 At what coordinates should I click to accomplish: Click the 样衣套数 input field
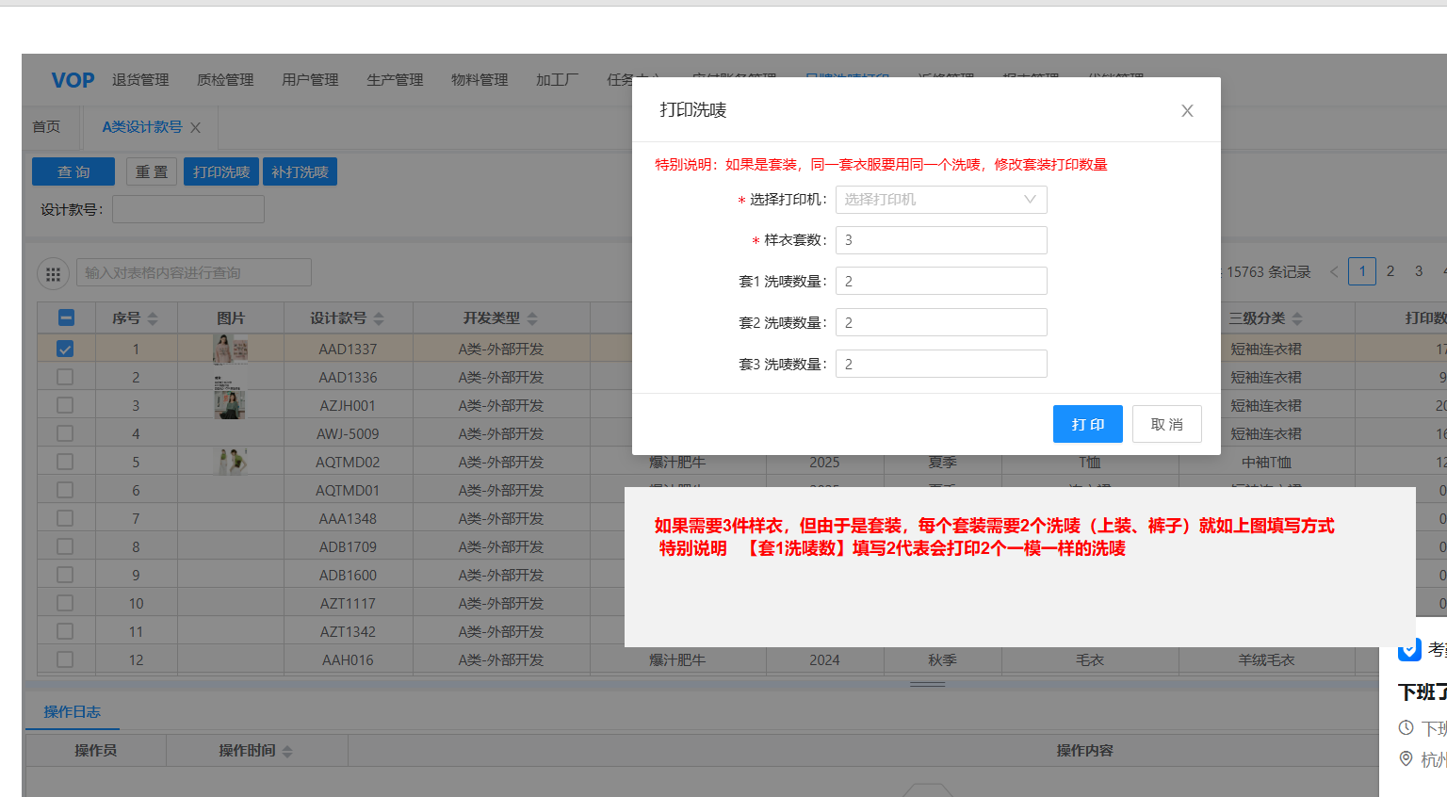tap(940, 240)
